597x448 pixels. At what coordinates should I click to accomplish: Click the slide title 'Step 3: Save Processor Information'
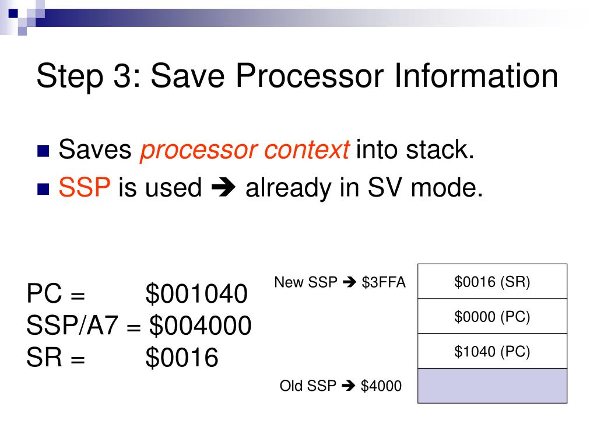(297, 76)
